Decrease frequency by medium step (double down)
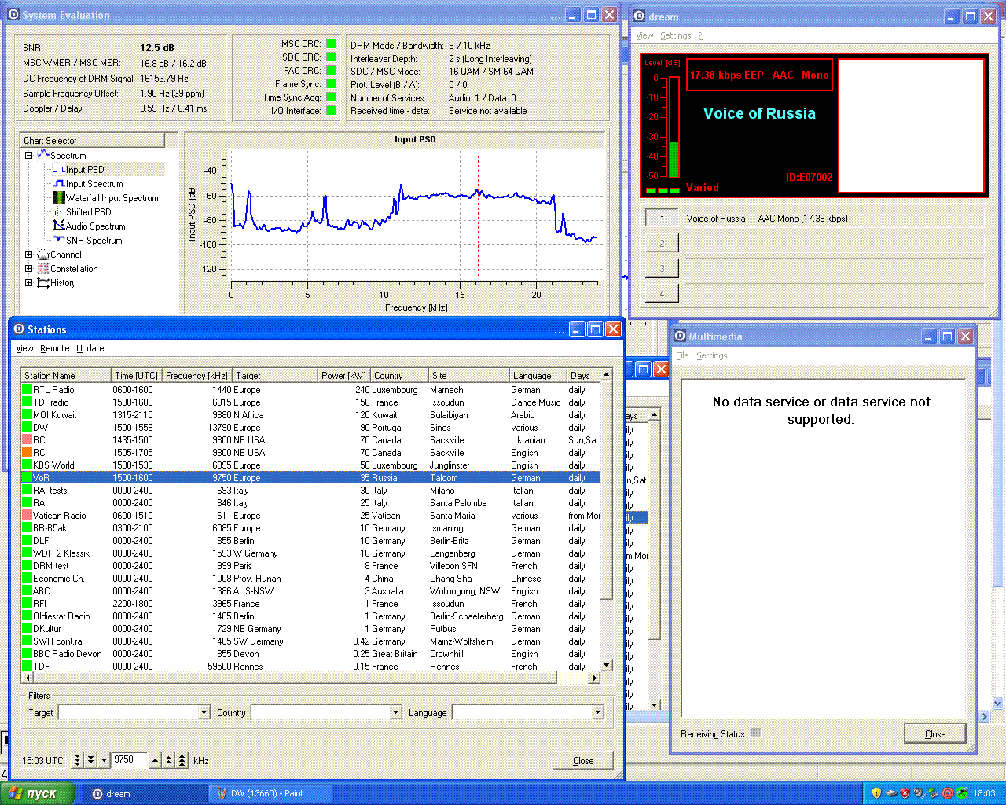The width and height of the screenshot is (1006, 805). point(90,760)
